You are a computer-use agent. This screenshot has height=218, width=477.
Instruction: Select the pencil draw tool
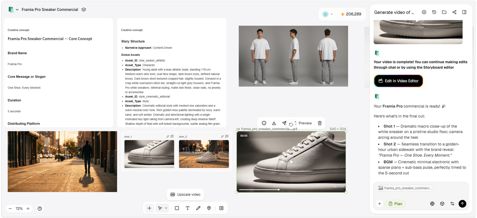tap(198, 208)
